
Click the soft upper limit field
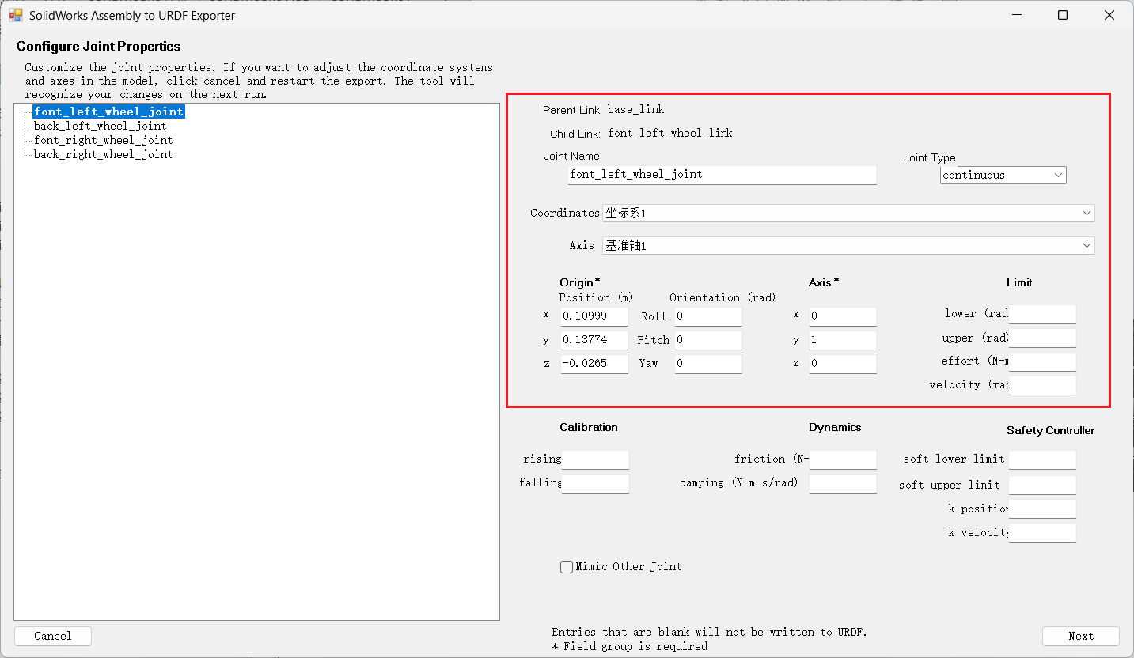click(1041, 485)
